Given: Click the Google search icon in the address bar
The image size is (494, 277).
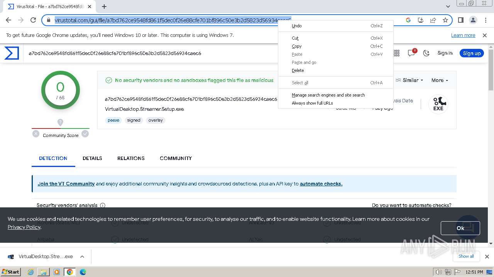Looking at the screenshot, I should 408,20.
